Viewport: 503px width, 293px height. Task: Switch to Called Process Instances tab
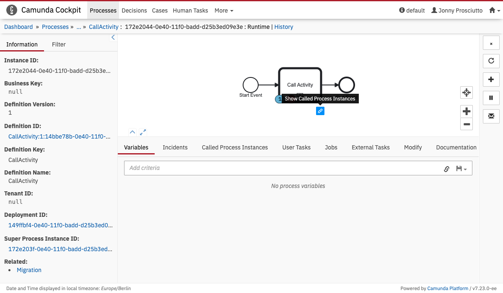pos(235,147)
